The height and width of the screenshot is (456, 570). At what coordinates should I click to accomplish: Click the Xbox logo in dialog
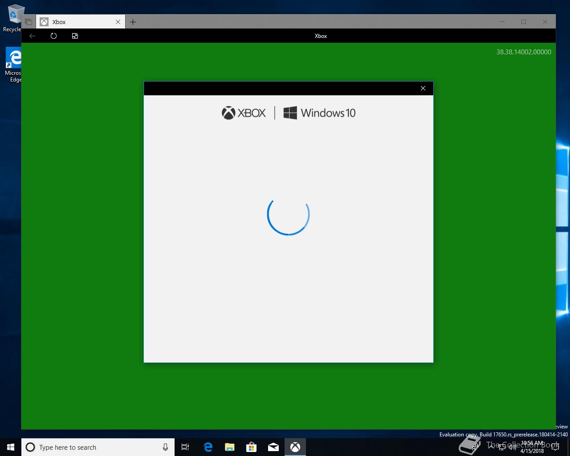pos(244,113)
